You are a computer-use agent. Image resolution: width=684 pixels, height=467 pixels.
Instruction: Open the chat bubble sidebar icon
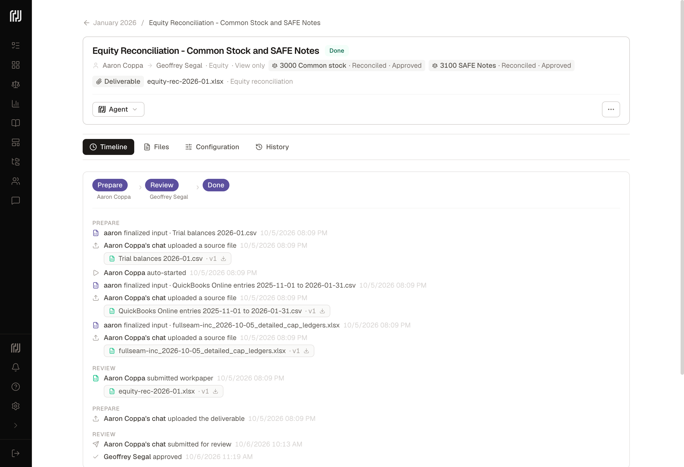pyautogui.click(x=16, y=200)
